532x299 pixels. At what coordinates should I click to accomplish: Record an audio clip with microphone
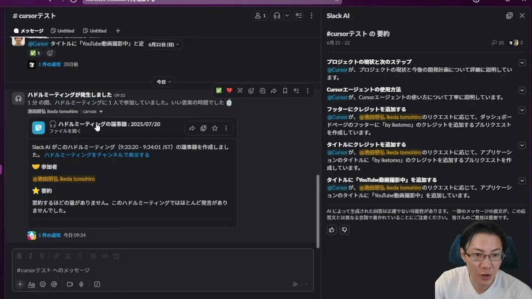click(81, 284)
